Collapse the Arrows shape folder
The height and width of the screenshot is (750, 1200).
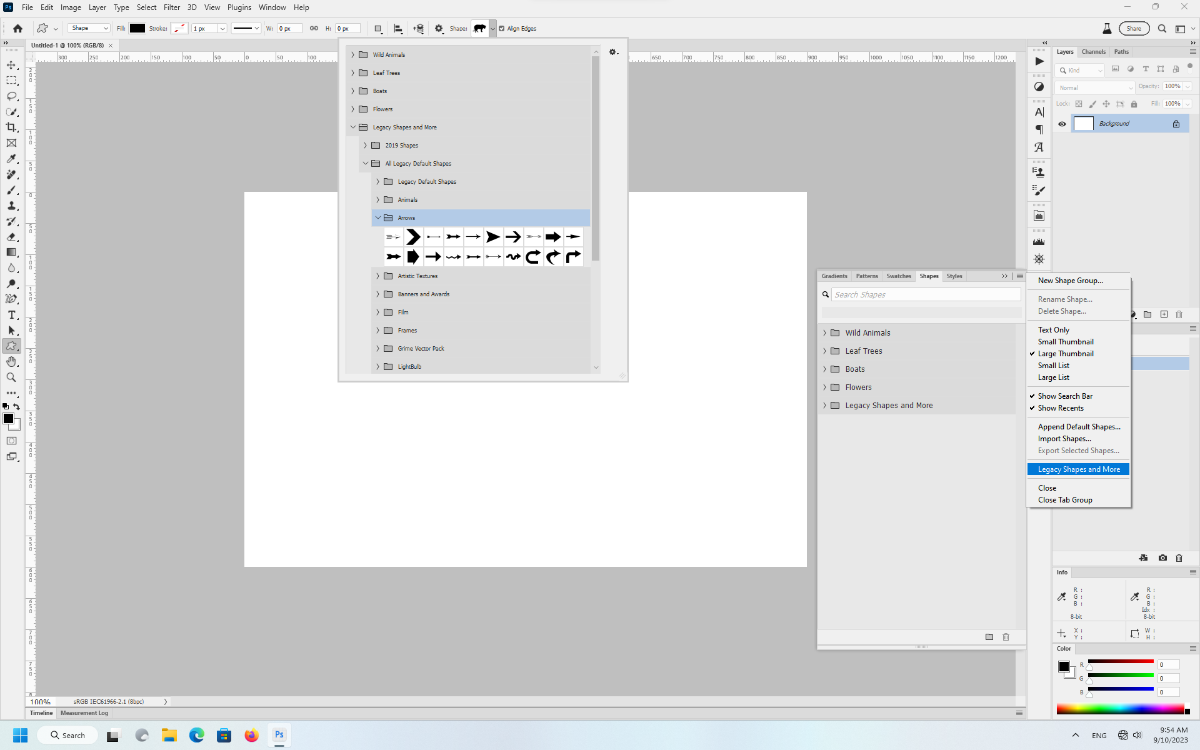(379, 217)
